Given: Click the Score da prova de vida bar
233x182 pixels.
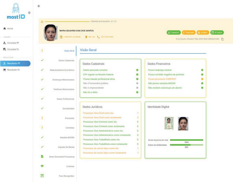Looking at the screenshot, I should 187,140.
